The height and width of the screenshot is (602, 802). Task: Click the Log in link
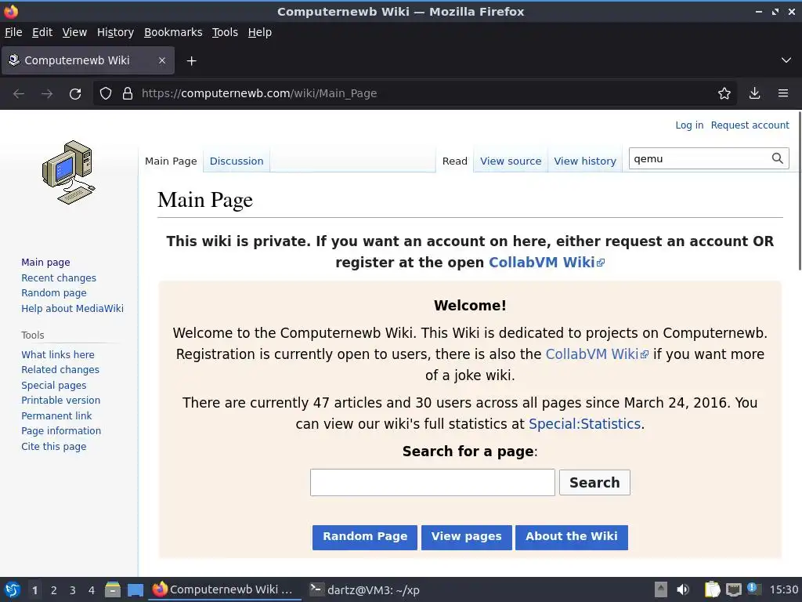(689, 125)
